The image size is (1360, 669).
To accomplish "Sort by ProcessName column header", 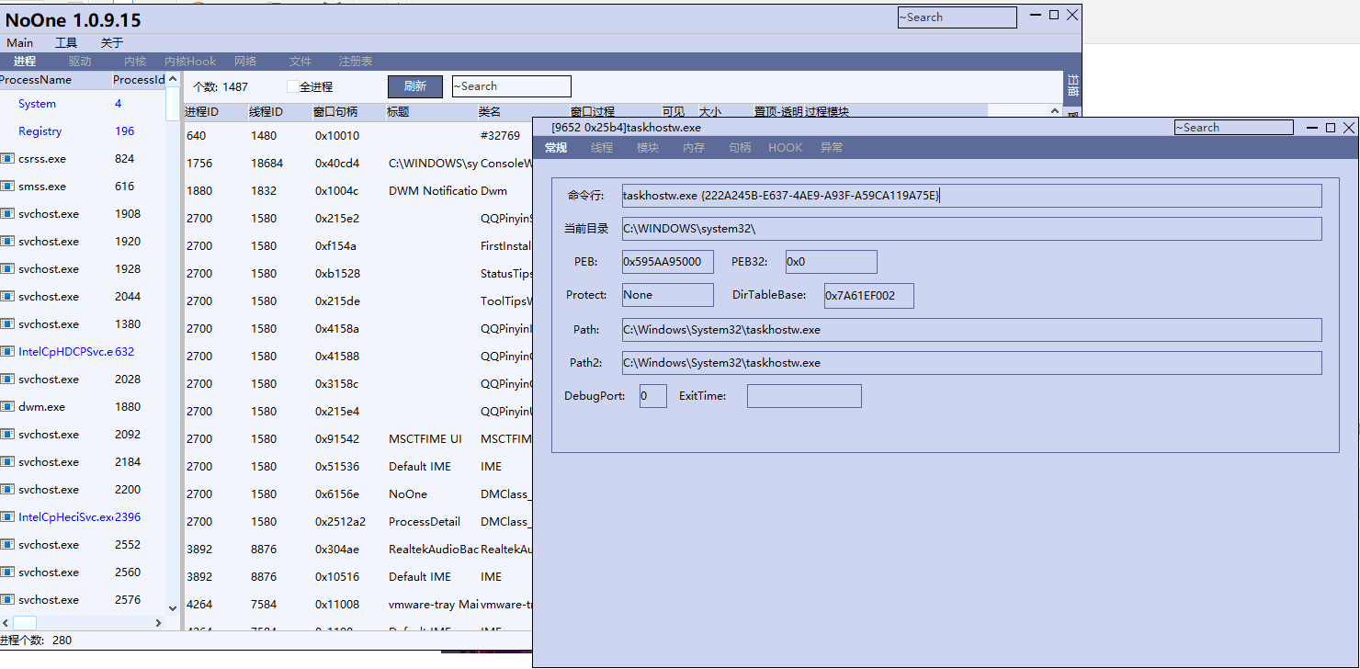I will coord(54,80).
